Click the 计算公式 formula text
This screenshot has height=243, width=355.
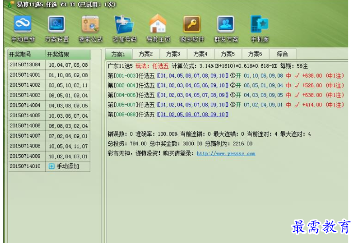click(225, 66)
